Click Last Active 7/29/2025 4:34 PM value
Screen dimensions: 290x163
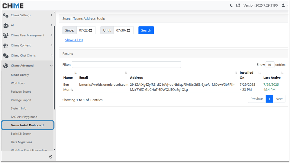(271, 87)
